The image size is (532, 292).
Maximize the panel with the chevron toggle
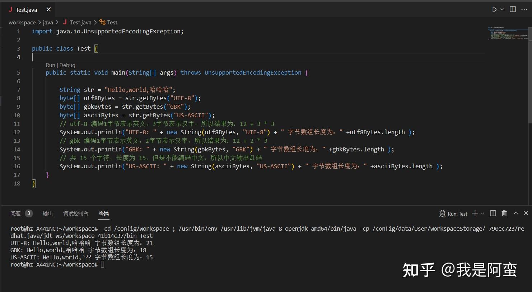click(516, 213)
